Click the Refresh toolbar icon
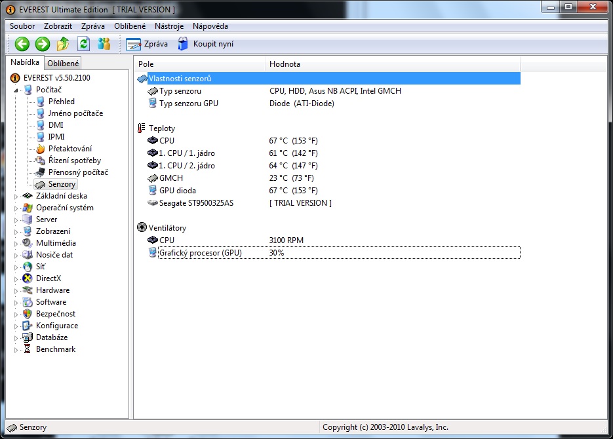The image size is (613, 439). click(84, 44)
